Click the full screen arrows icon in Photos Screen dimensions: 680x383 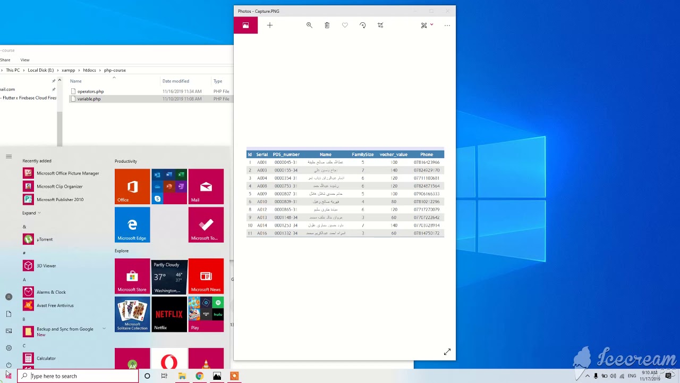tap(447, 352)
